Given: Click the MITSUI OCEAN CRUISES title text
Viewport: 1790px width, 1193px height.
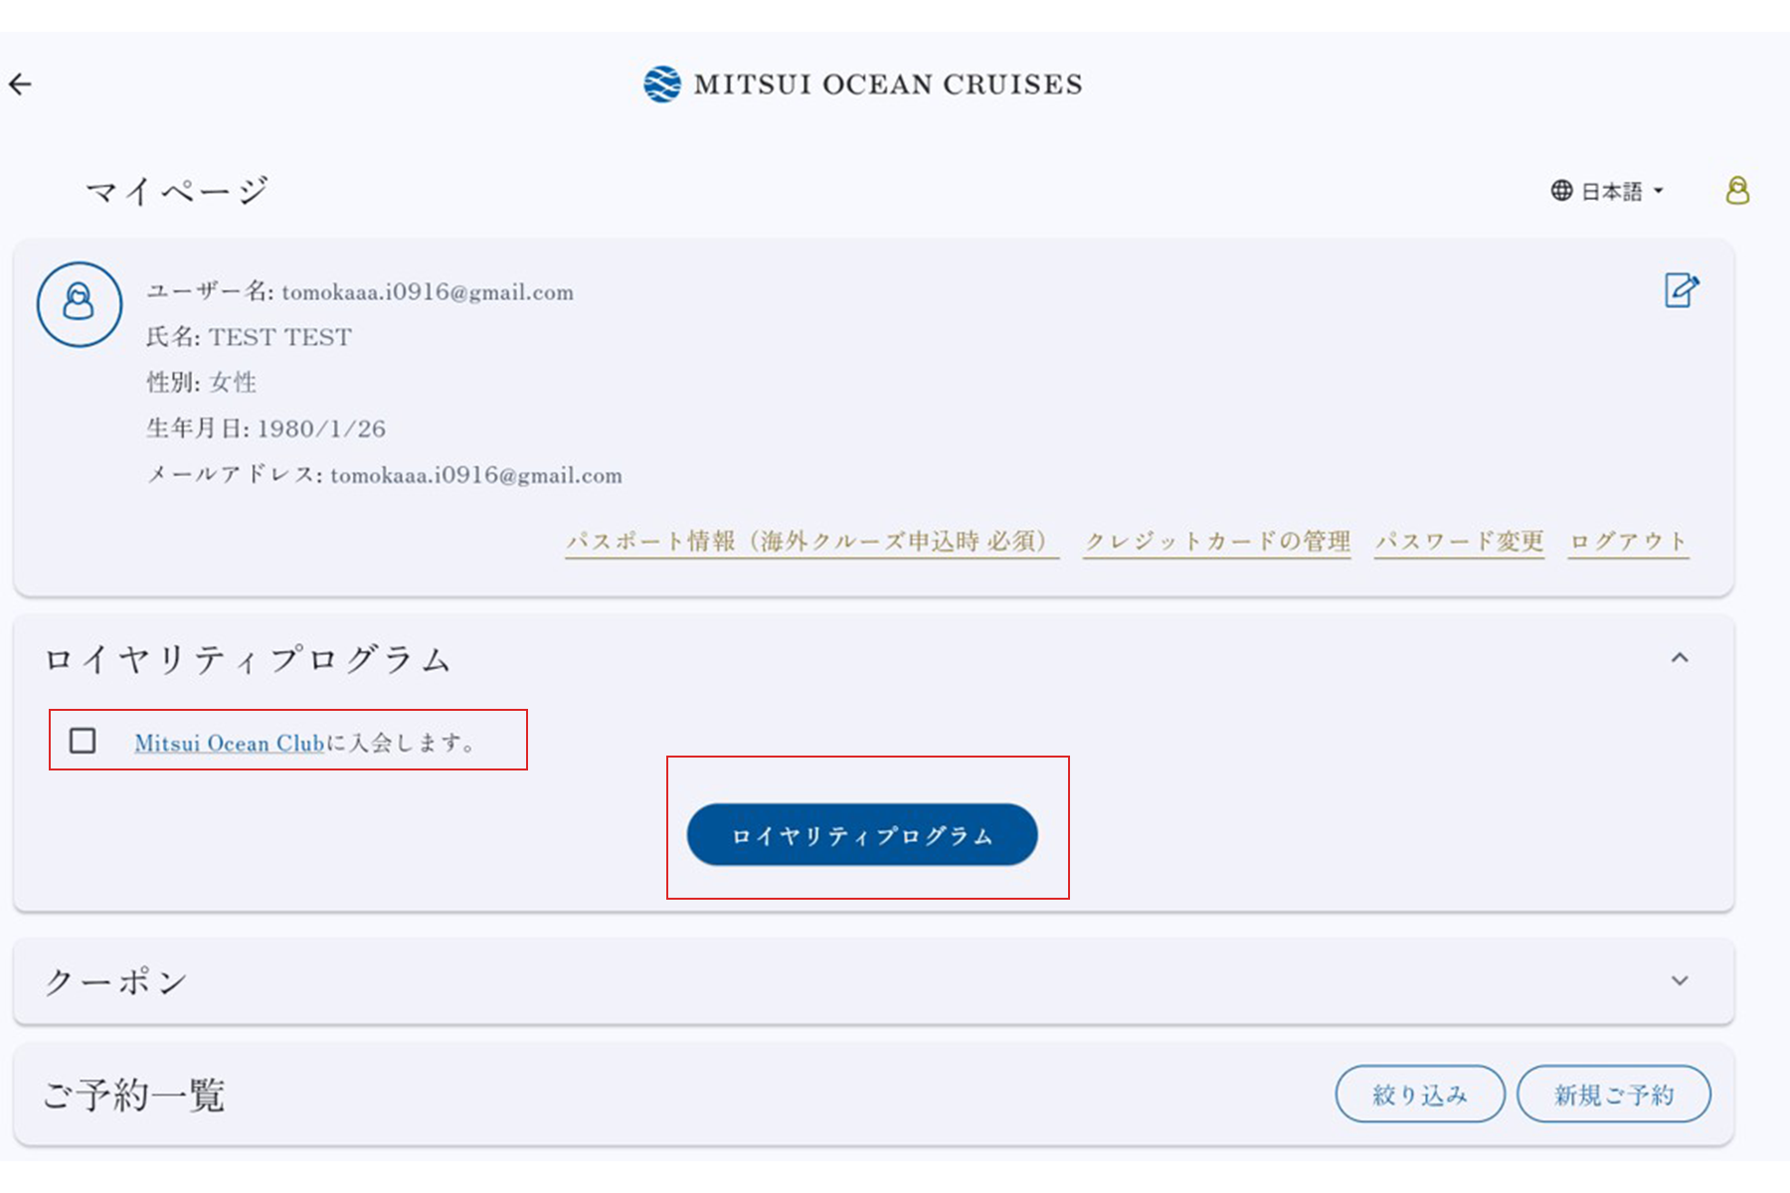Looking at the screenshot, I should (888, 85).
